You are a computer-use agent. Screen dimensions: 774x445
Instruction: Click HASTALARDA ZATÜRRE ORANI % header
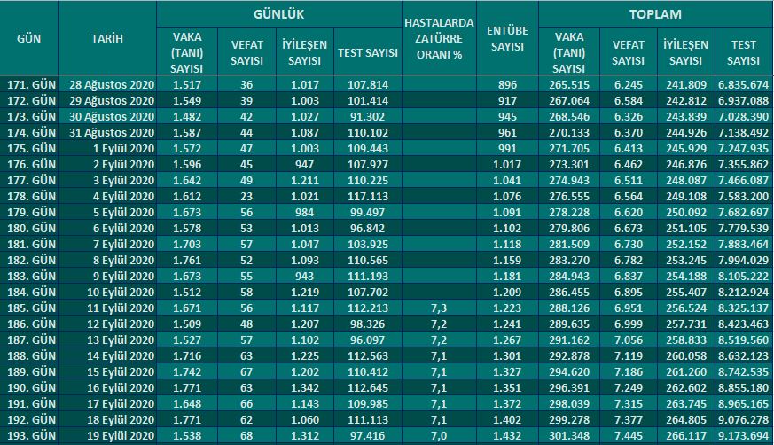(x=439, y=38)
